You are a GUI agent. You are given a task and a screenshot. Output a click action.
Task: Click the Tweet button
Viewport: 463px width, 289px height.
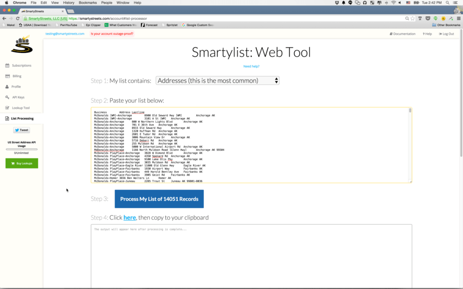point(21,130)
